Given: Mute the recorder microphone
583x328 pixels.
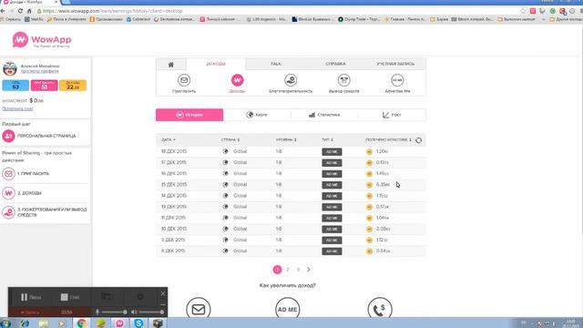Looking at the screenshot, I should pos(97,312).
